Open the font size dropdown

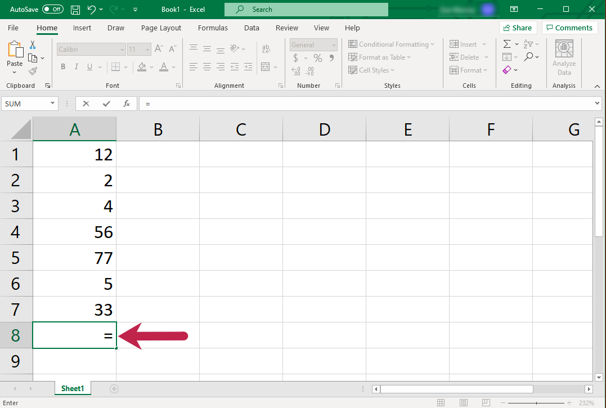[x=147, y=50]
